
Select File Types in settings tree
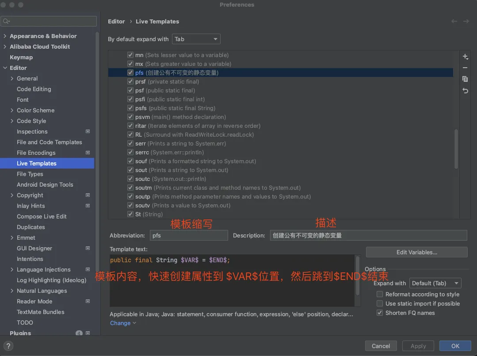pos(30,174)
